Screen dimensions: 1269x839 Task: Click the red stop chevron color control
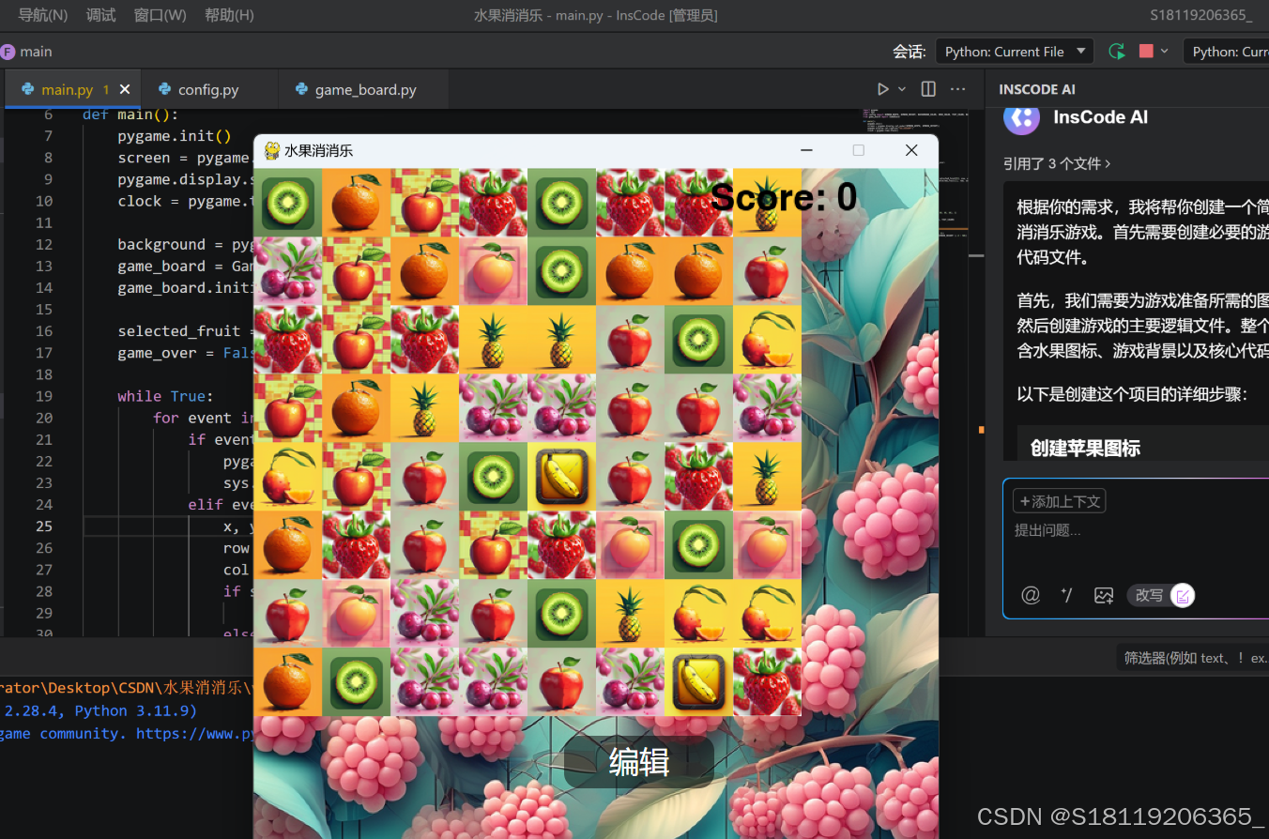tap(1164, 52)
